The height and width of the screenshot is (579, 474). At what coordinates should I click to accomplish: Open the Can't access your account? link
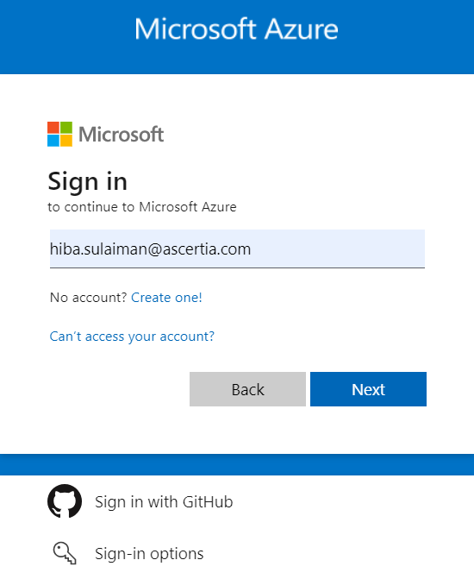click(132, 337)
